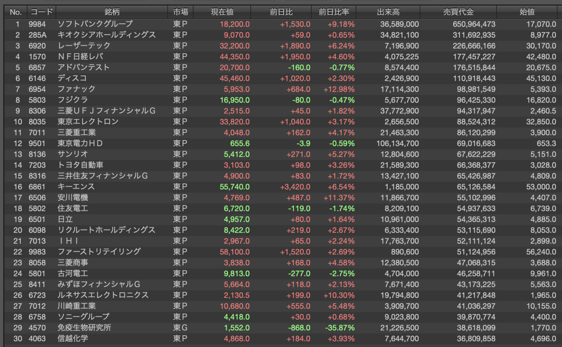The height and width of the screenshot is (347, 562).
Task: Click the ソニーグループ stock row
Action: 281,317
